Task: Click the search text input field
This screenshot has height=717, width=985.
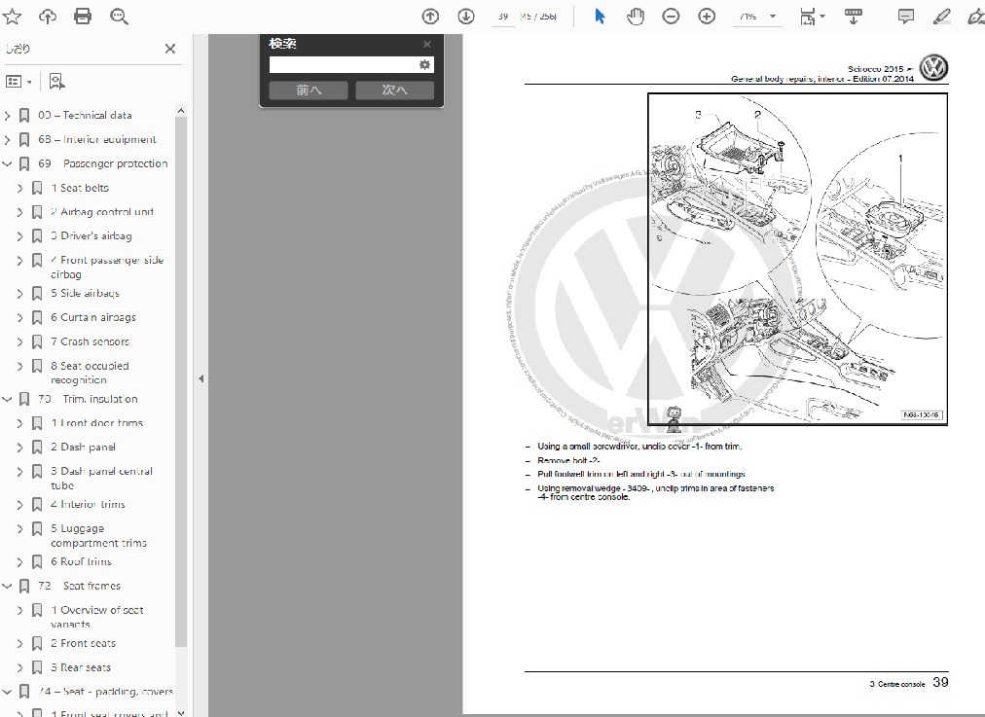Action: tap(343, 65)
